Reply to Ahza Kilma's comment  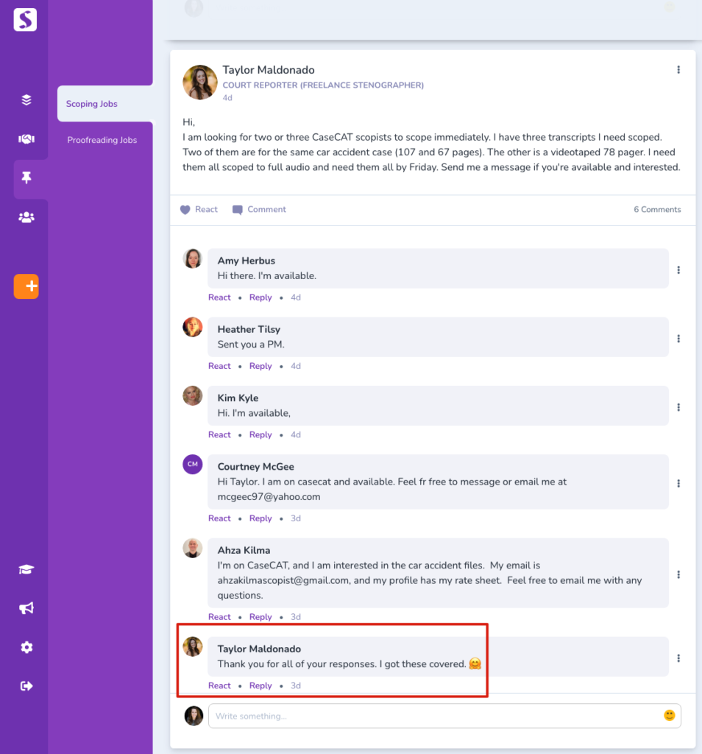click(260, 617)
